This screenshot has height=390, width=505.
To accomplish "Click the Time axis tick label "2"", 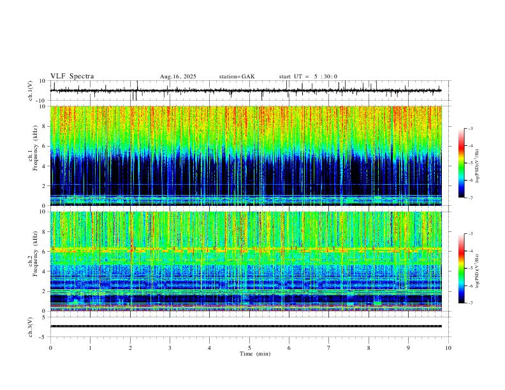I will (130, 348).
